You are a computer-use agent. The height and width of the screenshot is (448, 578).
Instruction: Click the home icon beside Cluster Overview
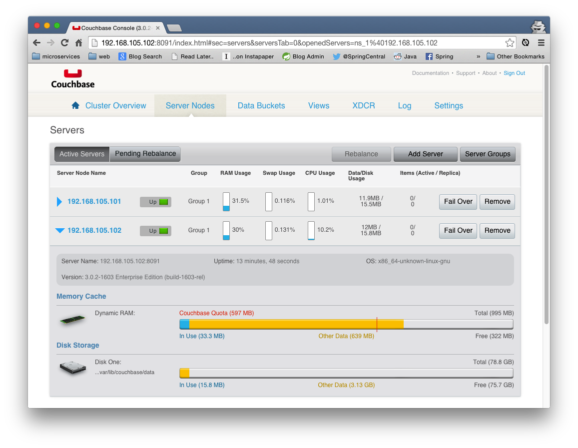[75, 105]
